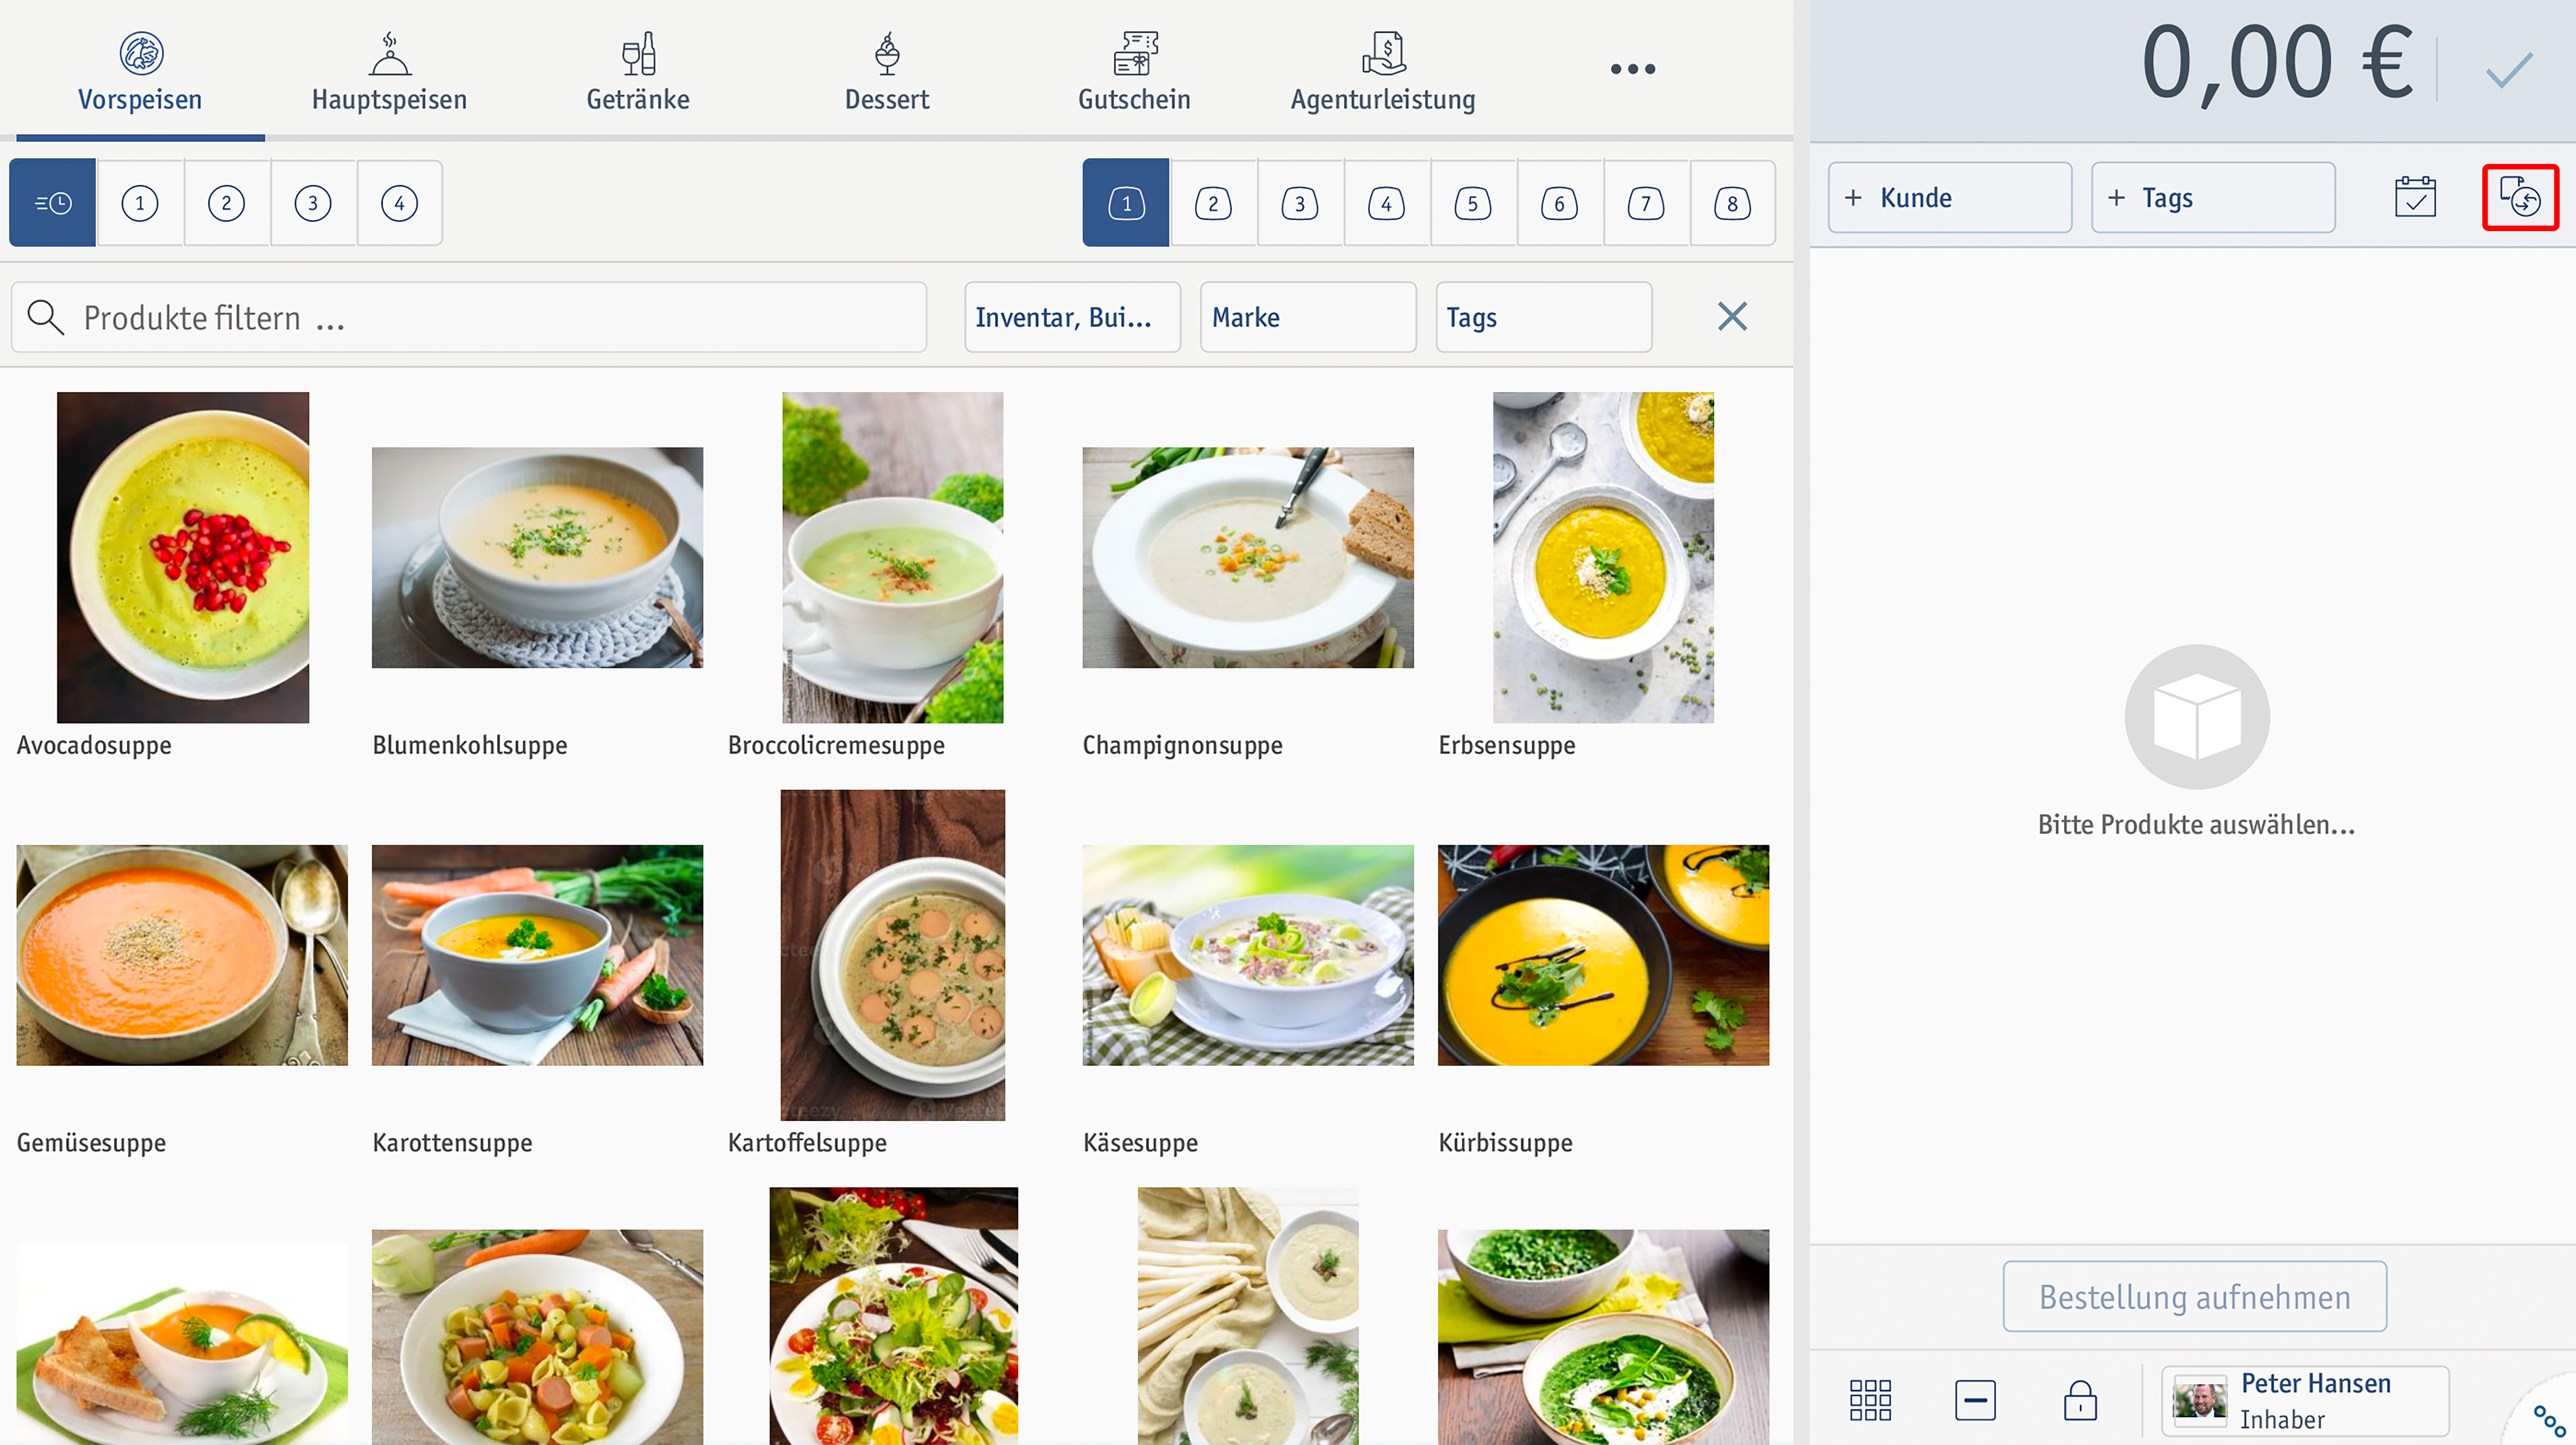Open the calendar reservation icon

click(x=2415, y=197)
